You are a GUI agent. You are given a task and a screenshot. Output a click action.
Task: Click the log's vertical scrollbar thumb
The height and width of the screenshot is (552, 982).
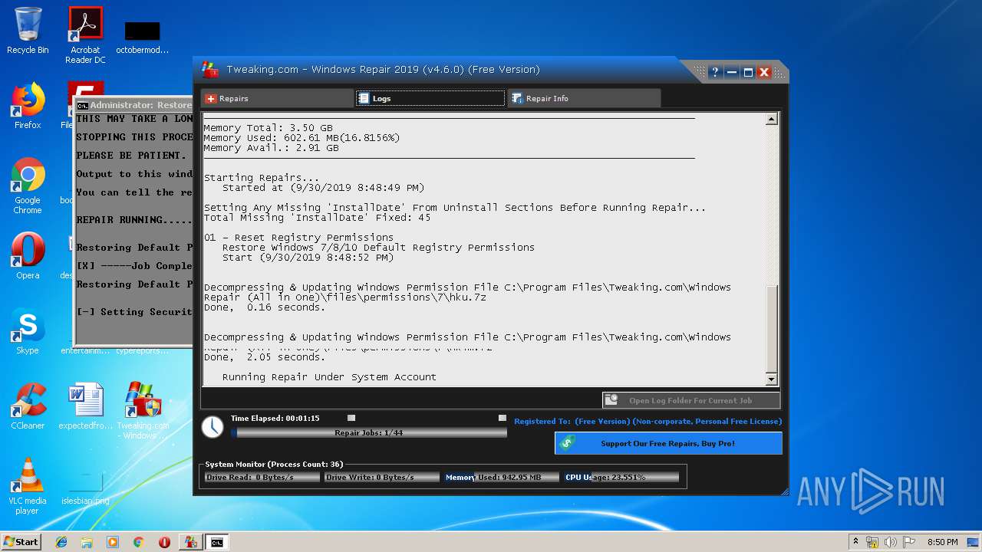tap(772, 329)
